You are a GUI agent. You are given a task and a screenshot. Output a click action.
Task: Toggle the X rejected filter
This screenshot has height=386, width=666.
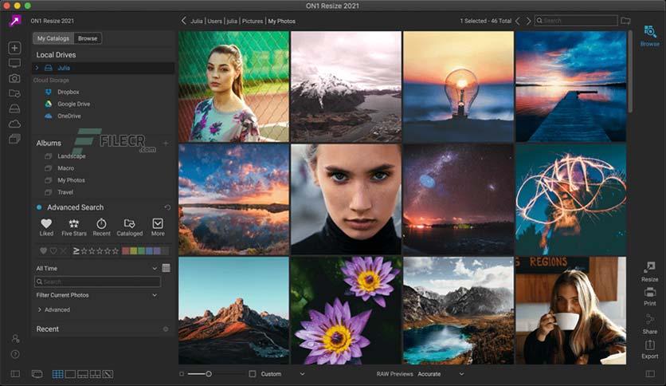pos(63,250)
